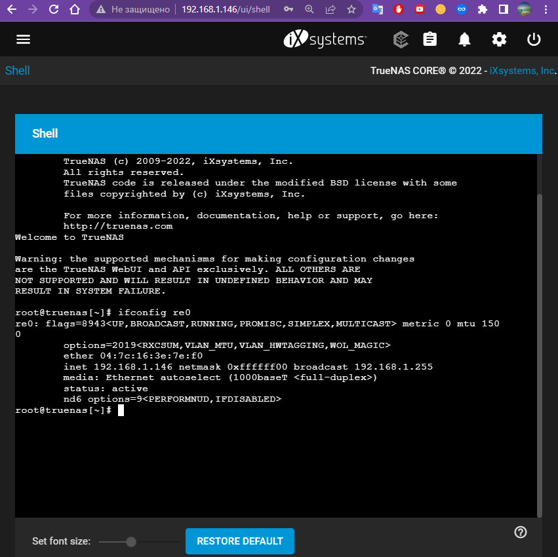The image size is (558, 557).
Task: Click the 'broadcast 192.168.1.255' text
Action: pos(363,367)
